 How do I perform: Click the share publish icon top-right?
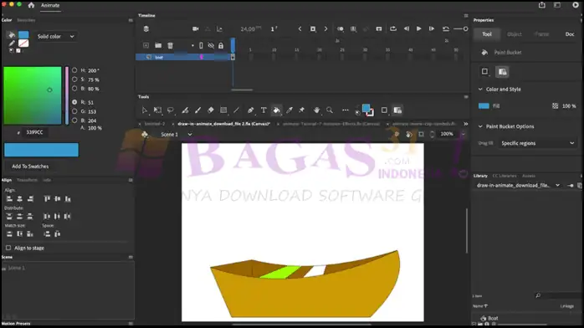[x=542, y=5]
